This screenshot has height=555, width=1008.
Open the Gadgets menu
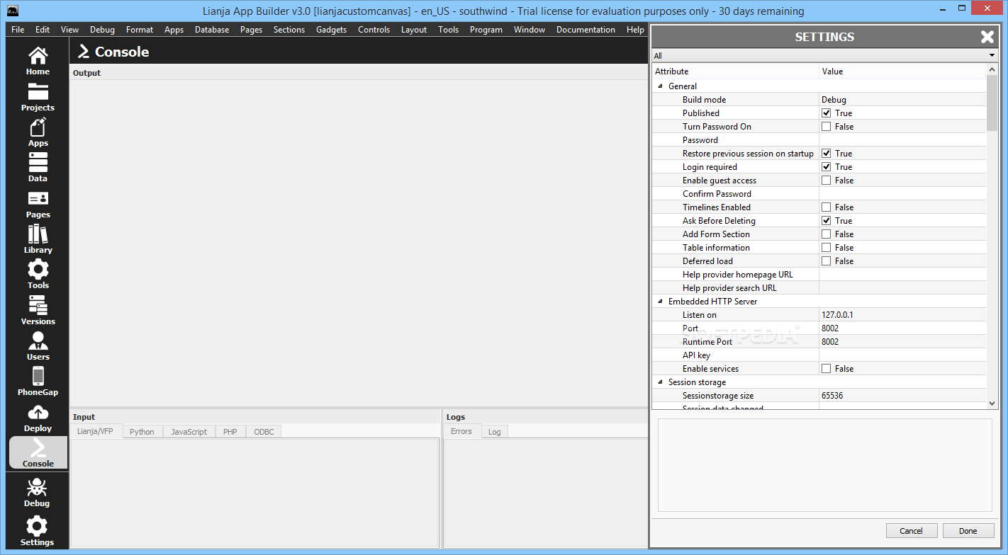coord(331,30)
